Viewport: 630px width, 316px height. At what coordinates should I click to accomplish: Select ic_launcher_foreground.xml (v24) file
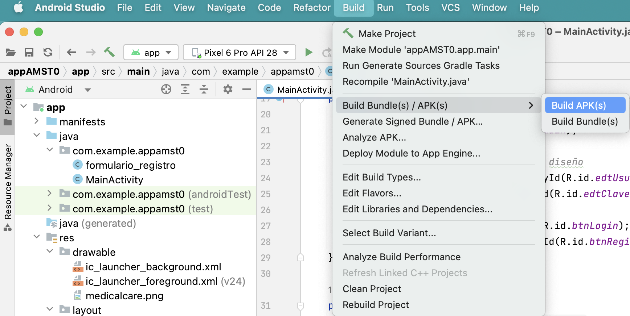point(165,281)
